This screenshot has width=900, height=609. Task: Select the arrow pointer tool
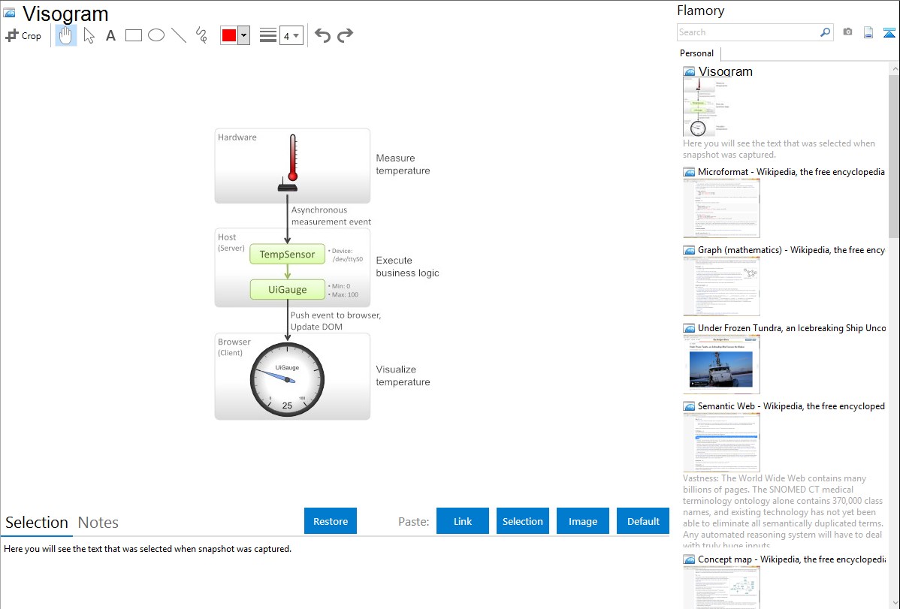point(89,35)
